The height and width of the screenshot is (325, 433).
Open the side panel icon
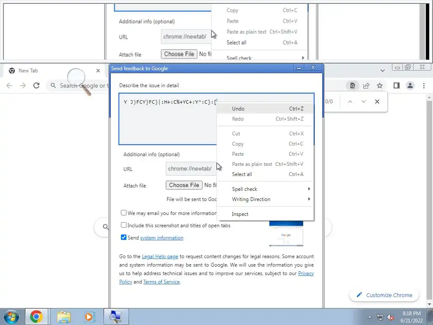(397, 85)
